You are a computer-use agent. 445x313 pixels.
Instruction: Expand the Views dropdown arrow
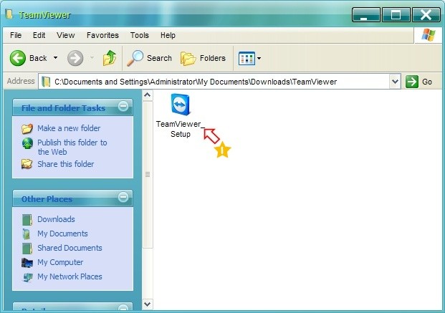259,59
